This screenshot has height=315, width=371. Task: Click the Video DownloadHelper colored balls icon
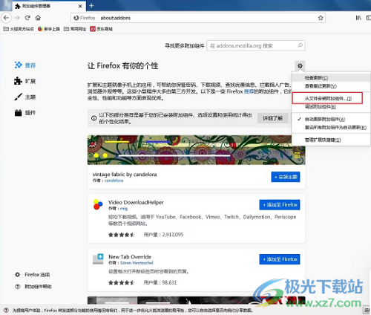(98, 204)
